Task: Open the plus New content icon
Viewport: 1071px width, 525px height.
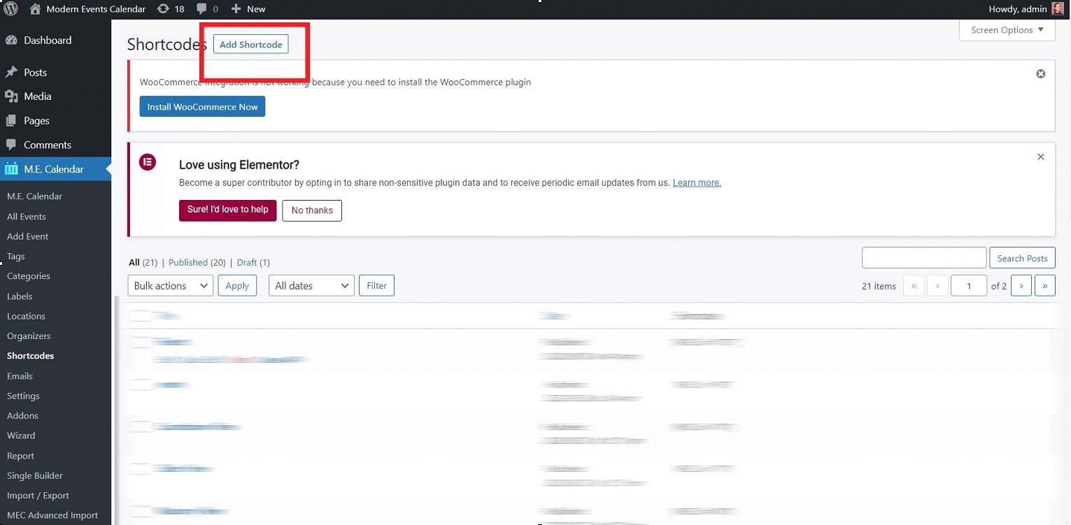Action: 236,9
